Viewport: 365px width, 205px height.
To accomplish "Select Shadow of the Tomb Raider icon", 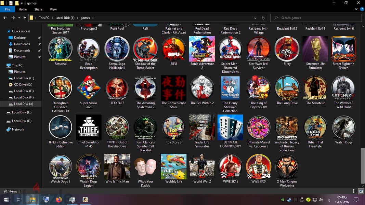I will click(145, 49).
